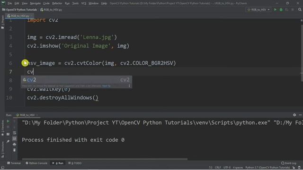This screenshot has height=170, width=303.
Task: Click COLOR_BGR2HSV in line 6
Action: (152, 63)
